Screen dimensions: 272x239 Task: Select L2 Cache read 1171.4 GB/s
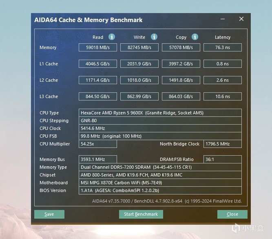(98, 80)
